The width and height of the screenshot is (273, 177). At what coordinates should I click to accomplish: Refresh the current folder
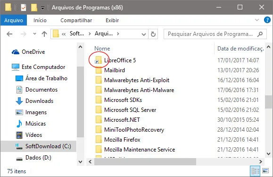[153, 34]
